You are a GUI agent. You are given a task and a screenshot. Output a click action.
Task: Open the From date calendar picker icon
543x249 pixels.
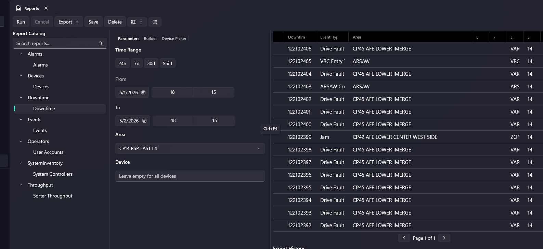(143, 92)
